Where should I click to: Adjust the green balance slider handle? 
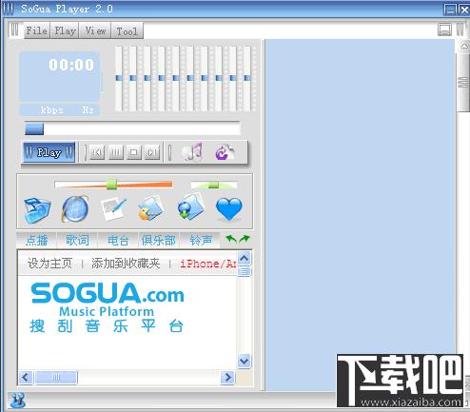click(213, 185)
